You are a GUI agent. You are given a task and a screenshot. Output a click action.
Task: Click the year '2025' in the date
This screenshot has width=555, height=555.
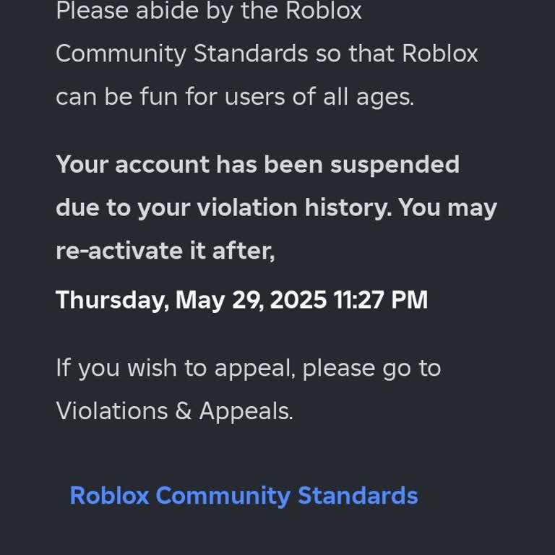(298, 299)
